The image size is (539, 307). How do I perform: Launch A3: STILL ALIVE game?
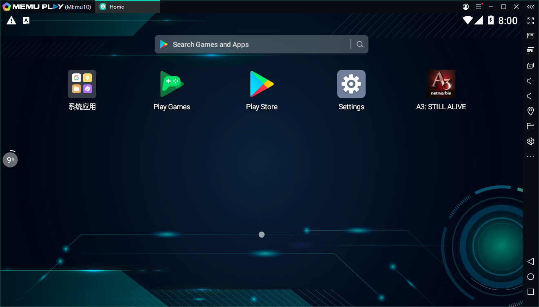pyautogui.click(x=441, y=84)
